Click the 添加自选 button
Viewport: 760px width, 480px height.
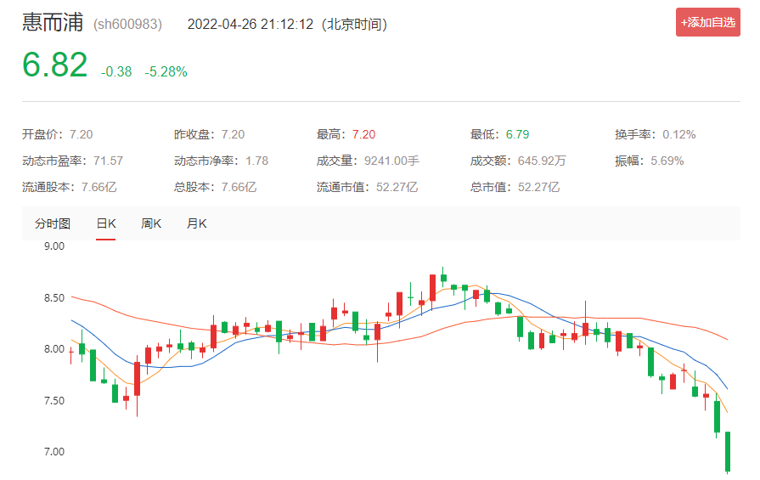[x=707, y=22]
